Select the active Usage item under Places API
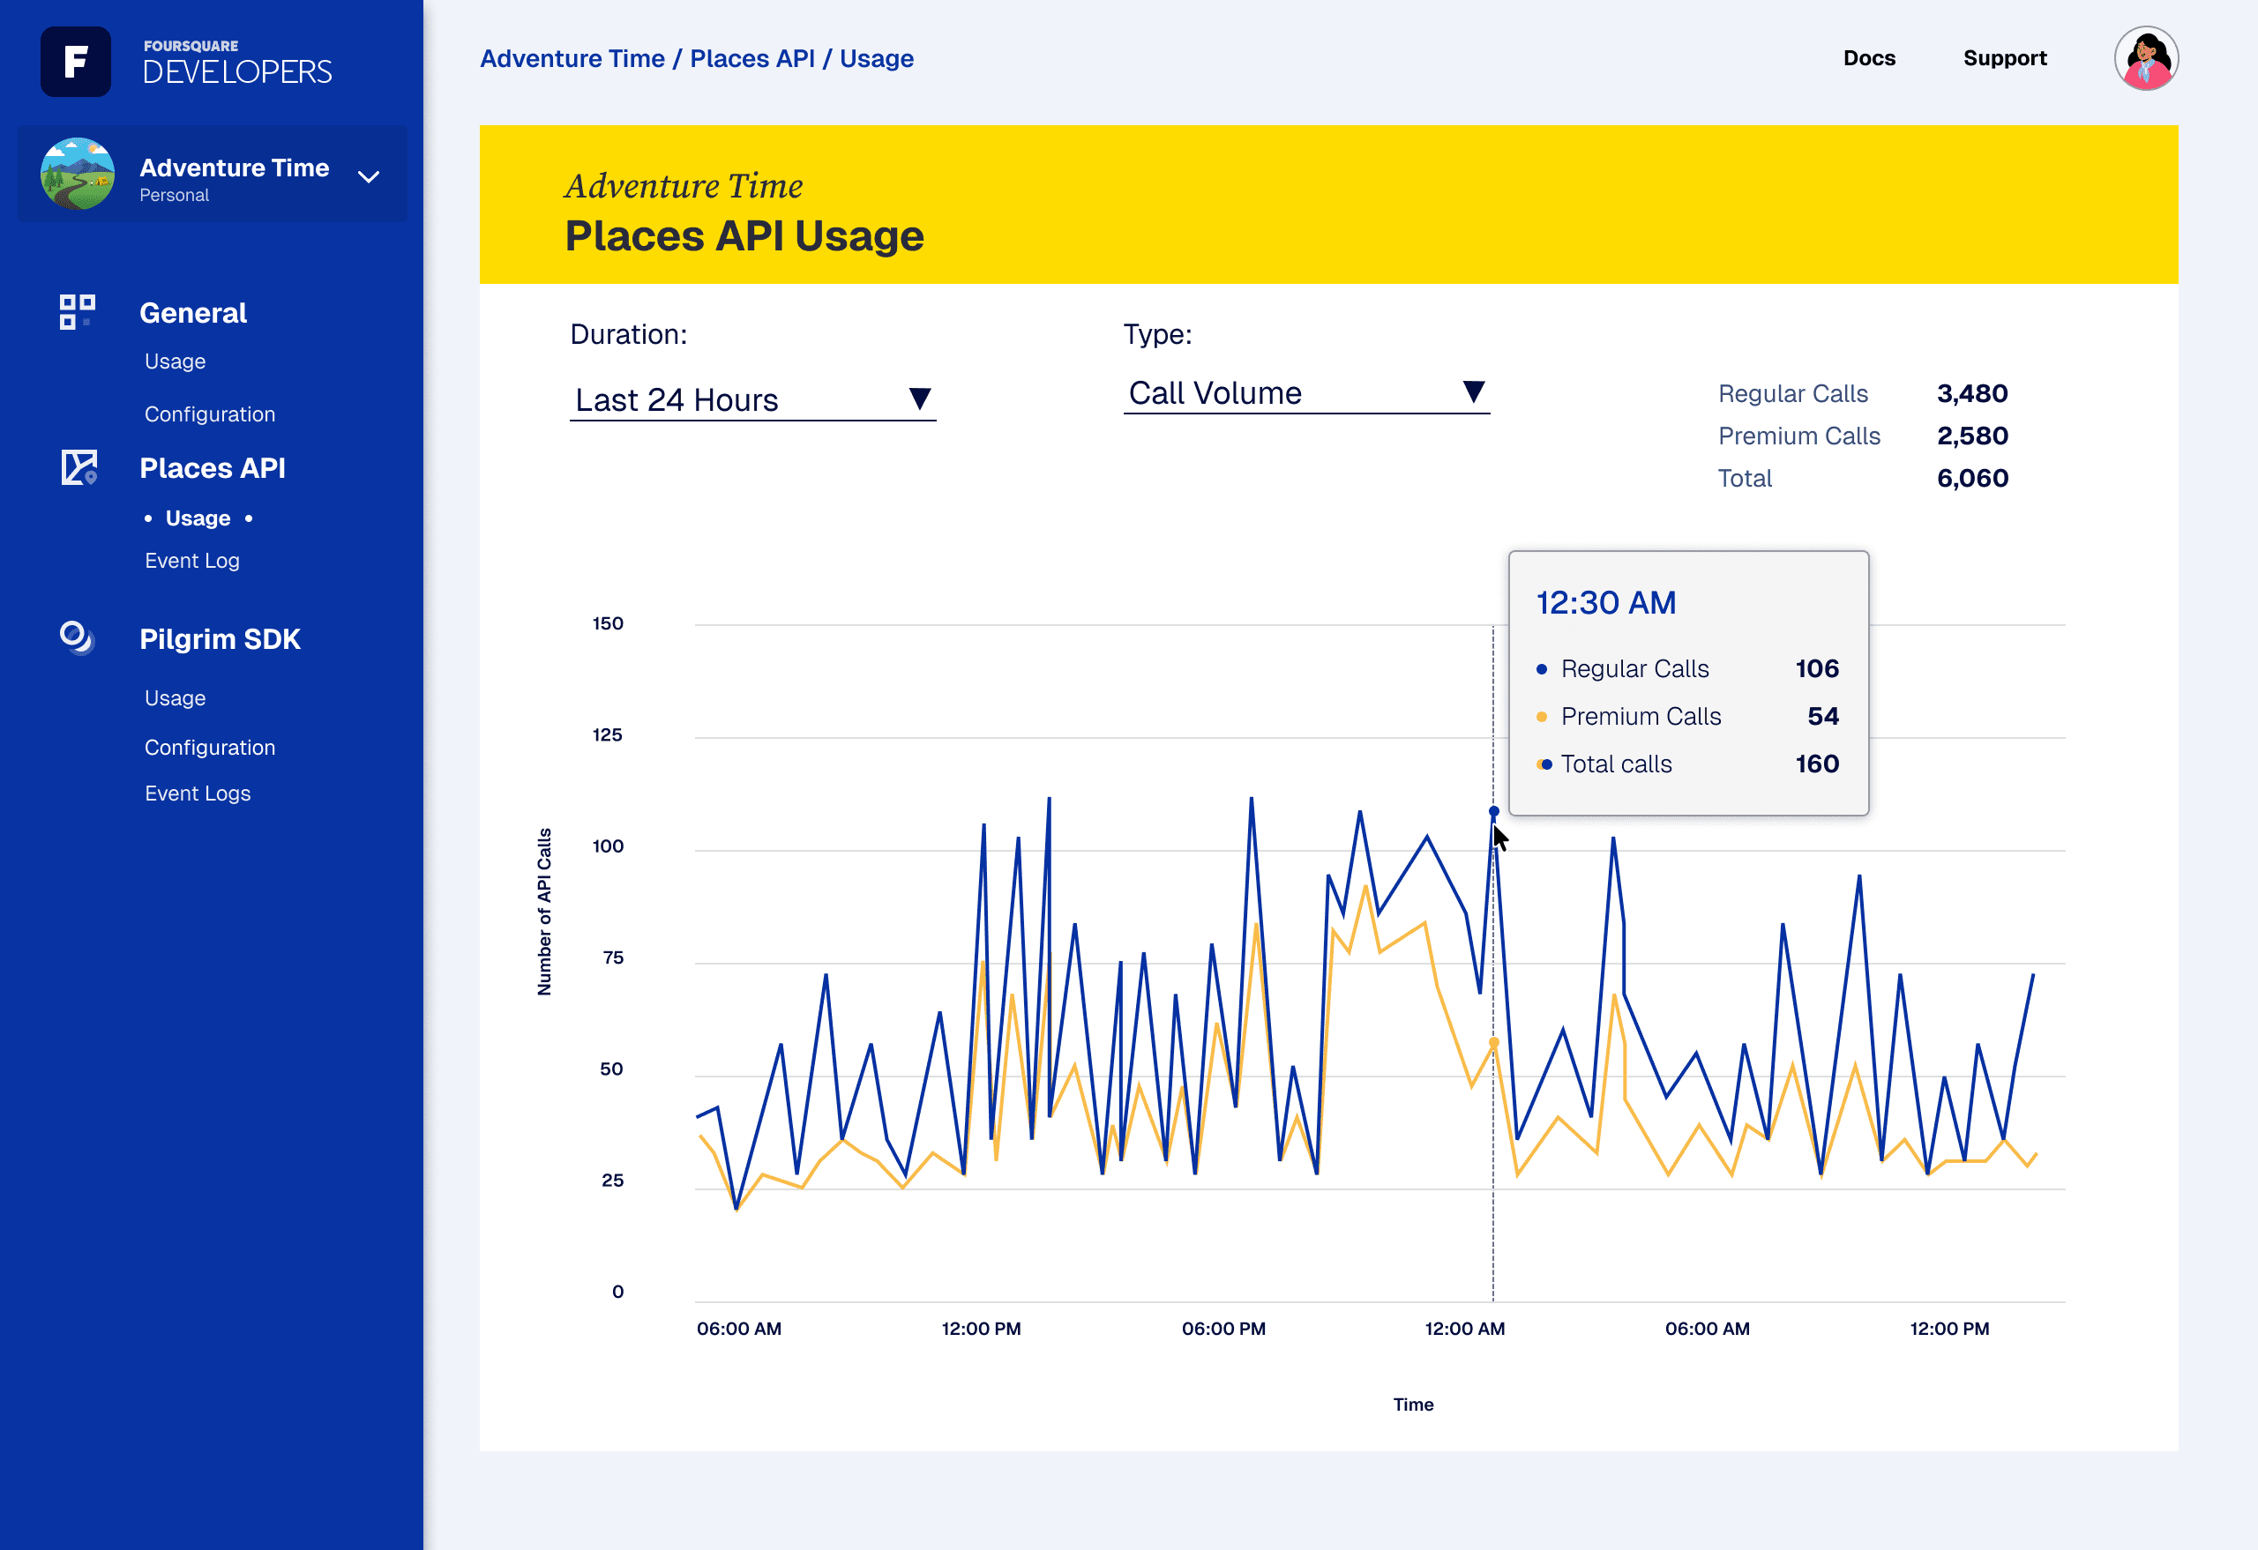Image resolution: width=2258 pixels, height=1550 pixels. point(198,518)
